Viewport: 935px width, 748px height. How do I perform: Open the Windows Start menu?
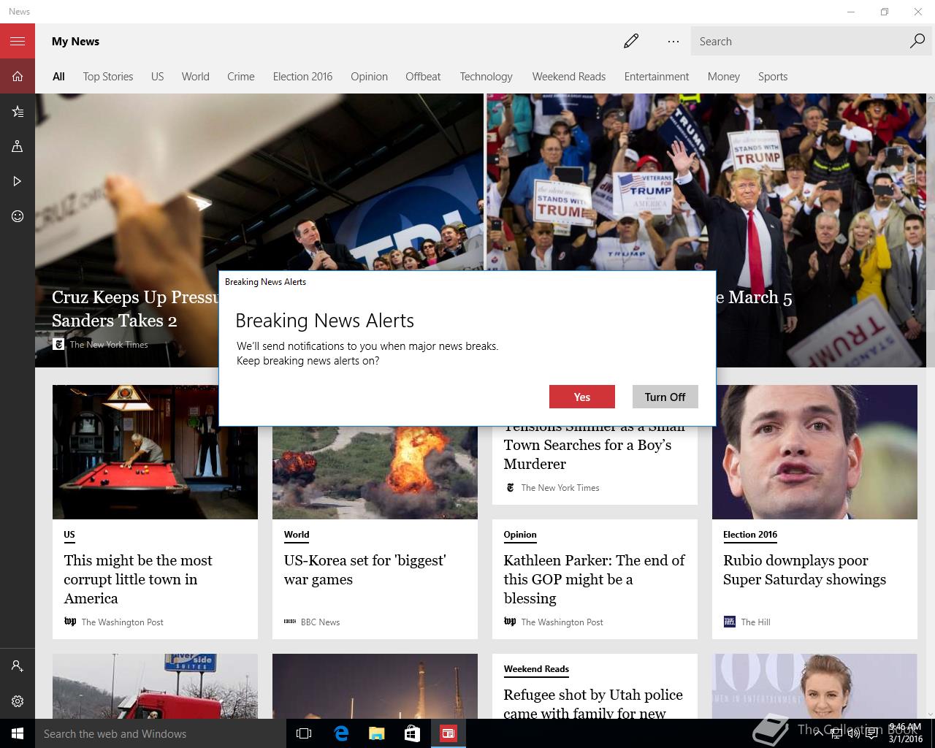18,733
